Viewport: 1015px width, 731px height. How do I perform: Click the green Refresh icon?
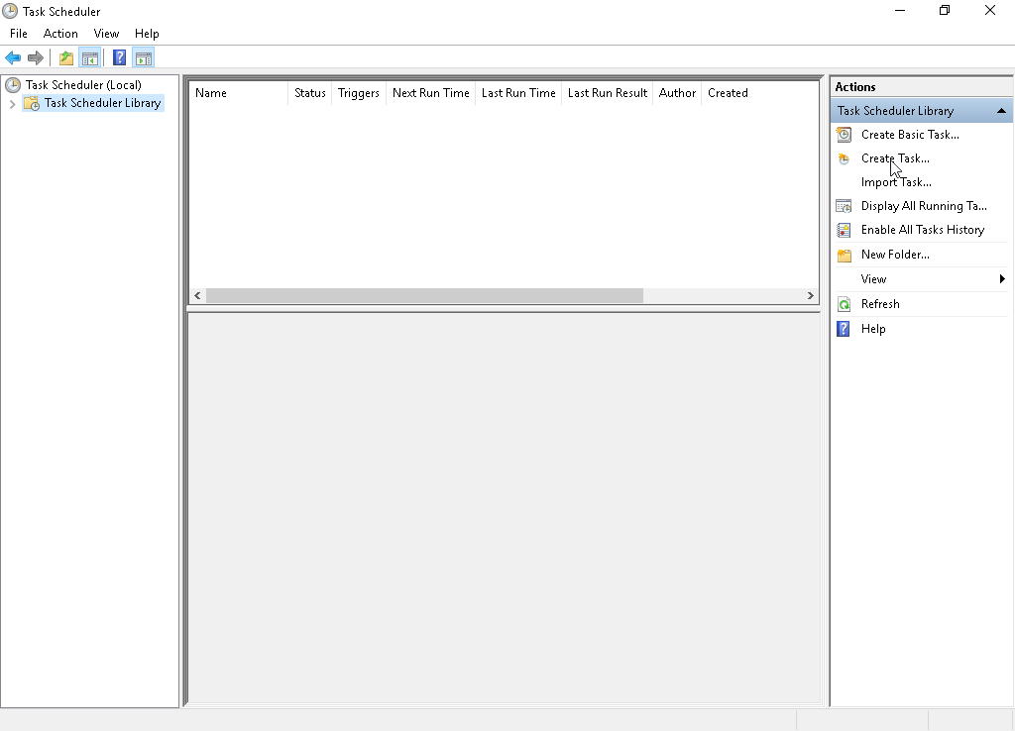pyautogui.click(x=844, y=304)
